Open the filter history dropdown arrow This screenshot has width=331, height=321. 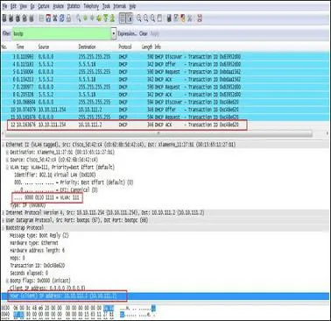(114, 33)
